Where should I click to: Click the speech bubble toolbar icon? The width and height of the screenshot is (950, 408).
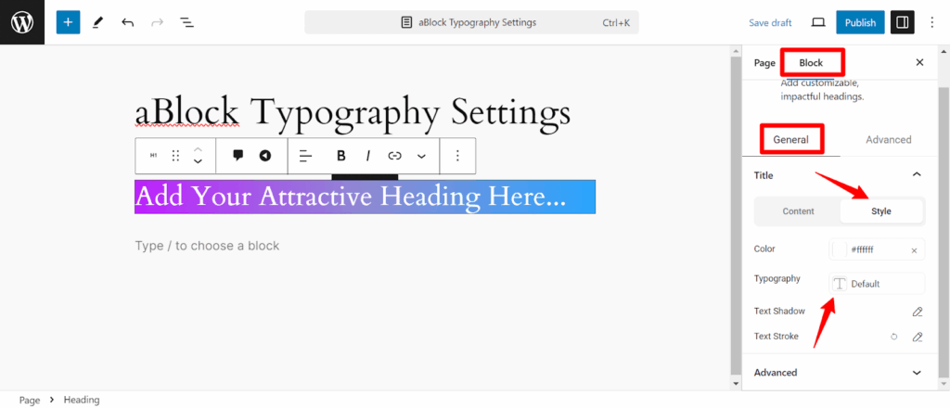[x=238, y=156]
